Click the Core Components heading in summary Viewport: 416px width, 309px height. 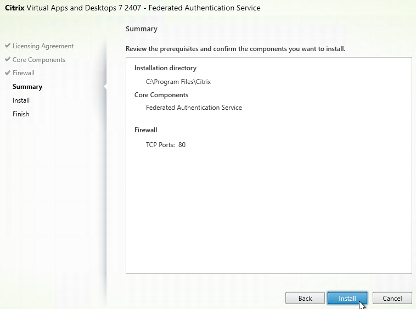tap(161, 95)
